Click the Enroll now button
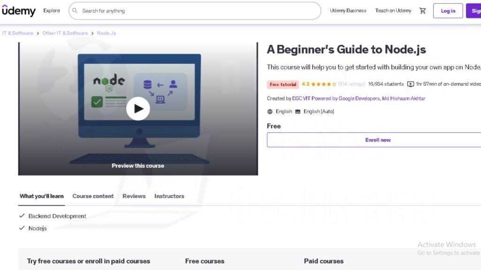 (374, 140)
